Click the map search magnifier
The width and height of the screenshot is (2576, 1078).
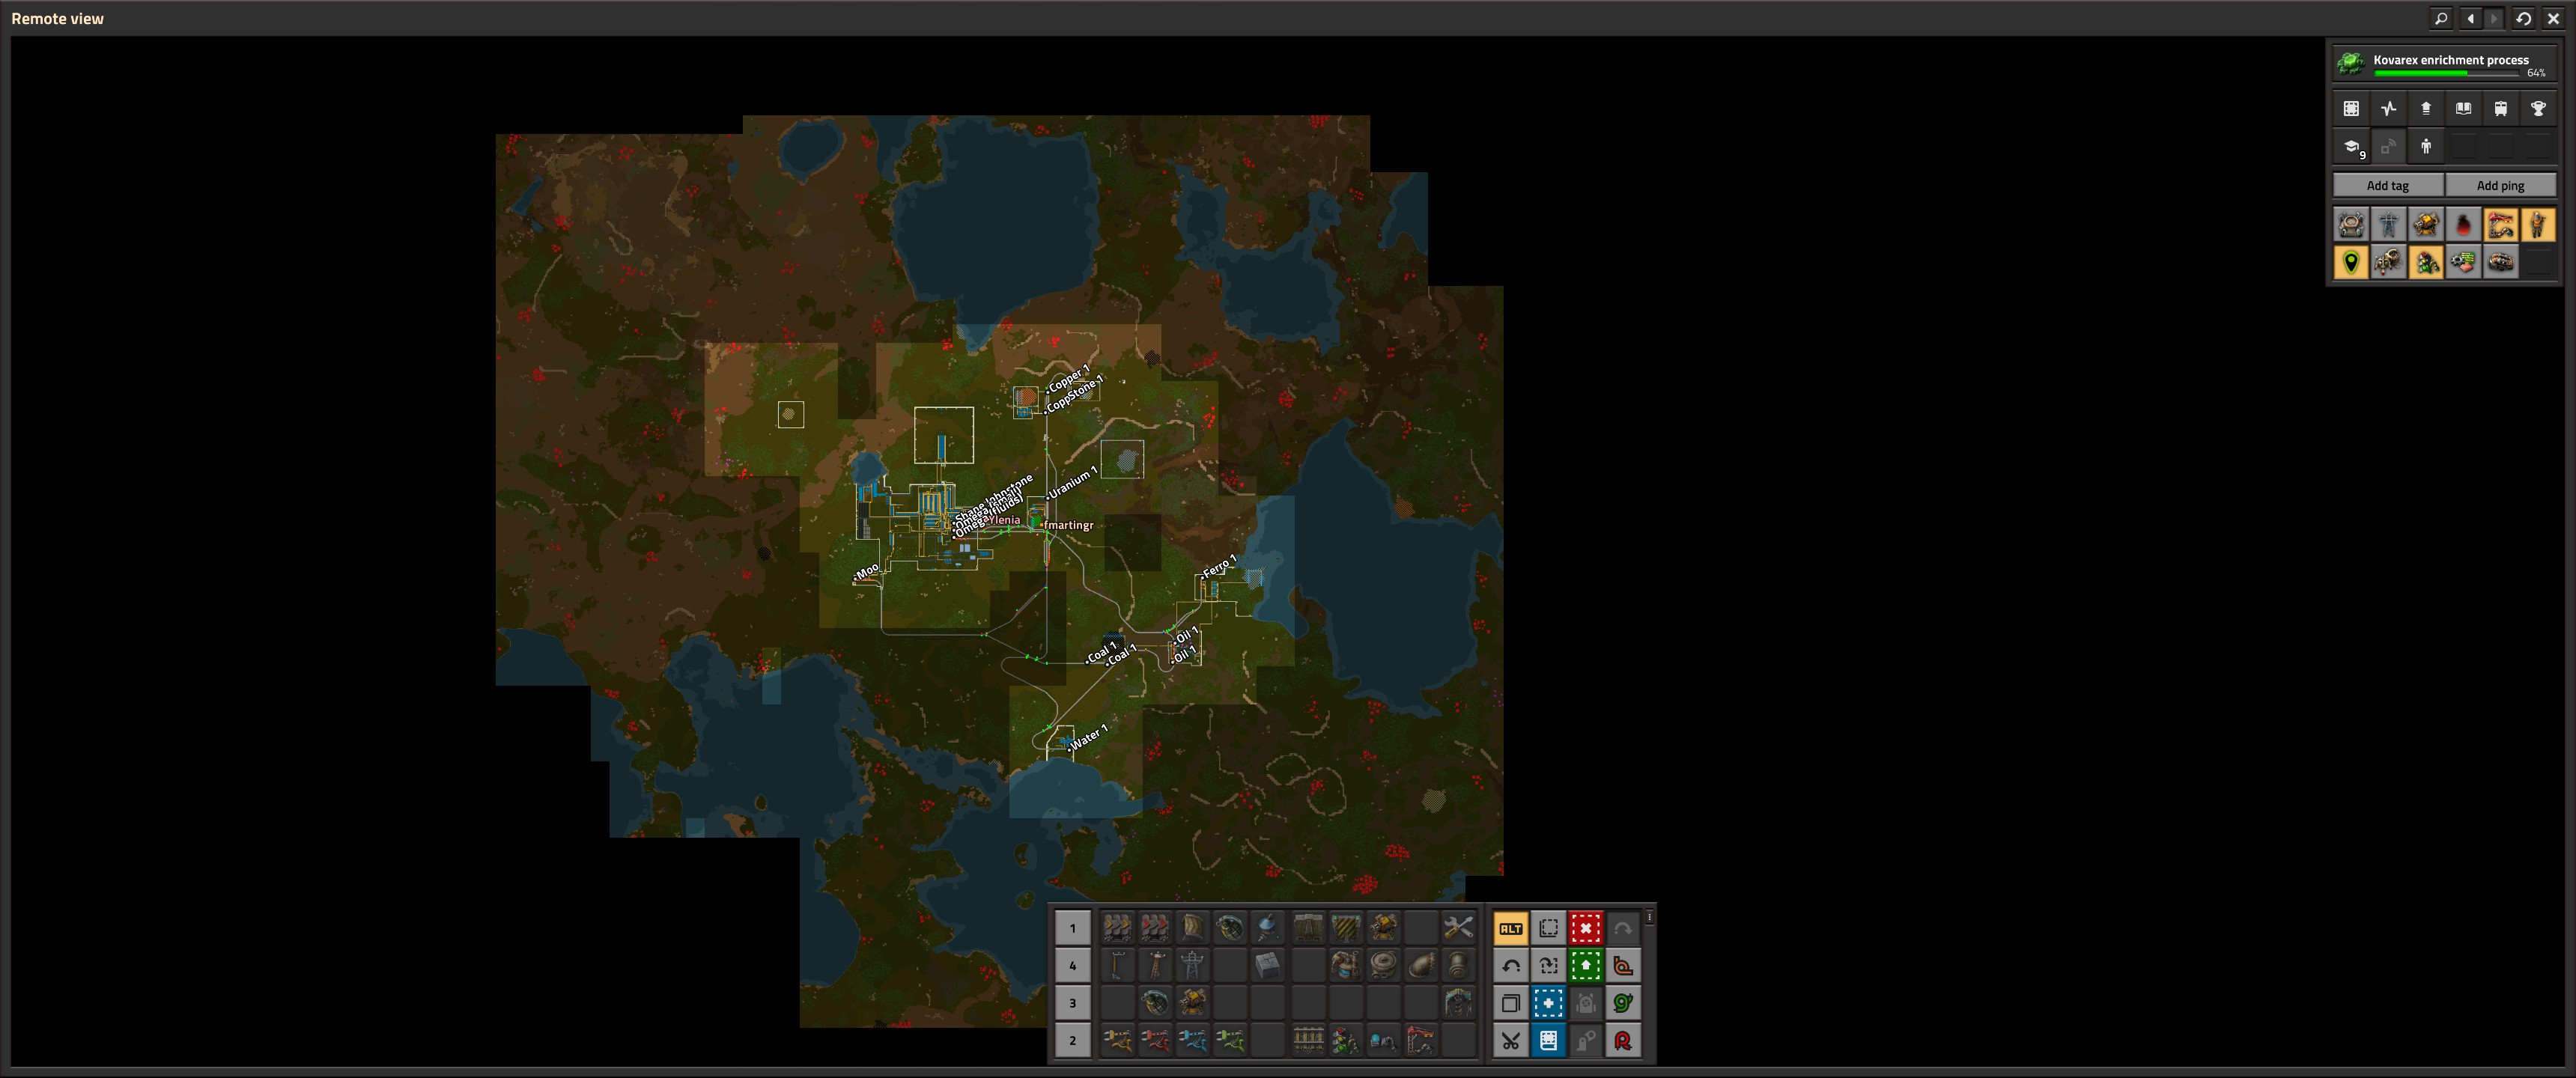2441,18
